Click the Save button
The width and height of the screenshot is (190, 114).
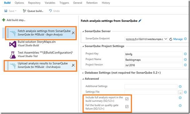(10, 11)
